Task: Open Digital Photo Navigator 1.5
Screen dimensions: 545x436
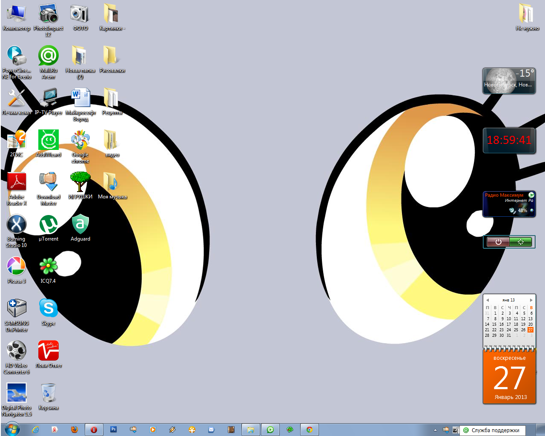Action: click(x=16, y=399)
